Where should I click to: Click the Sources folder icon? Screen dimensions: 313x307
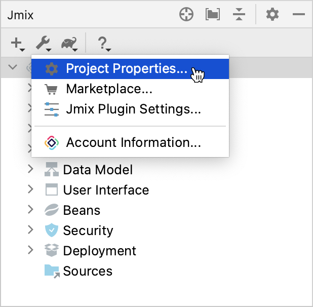pos(52,271)
